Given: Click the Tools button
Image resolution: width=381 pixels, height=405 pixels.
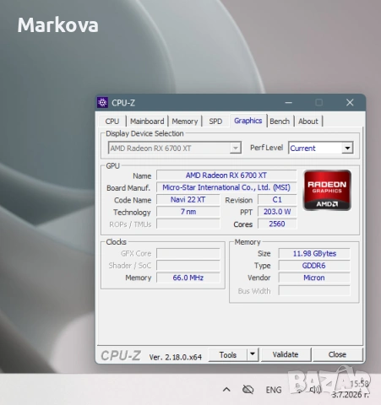Looking at the screenshot, I should click(228, 354).
